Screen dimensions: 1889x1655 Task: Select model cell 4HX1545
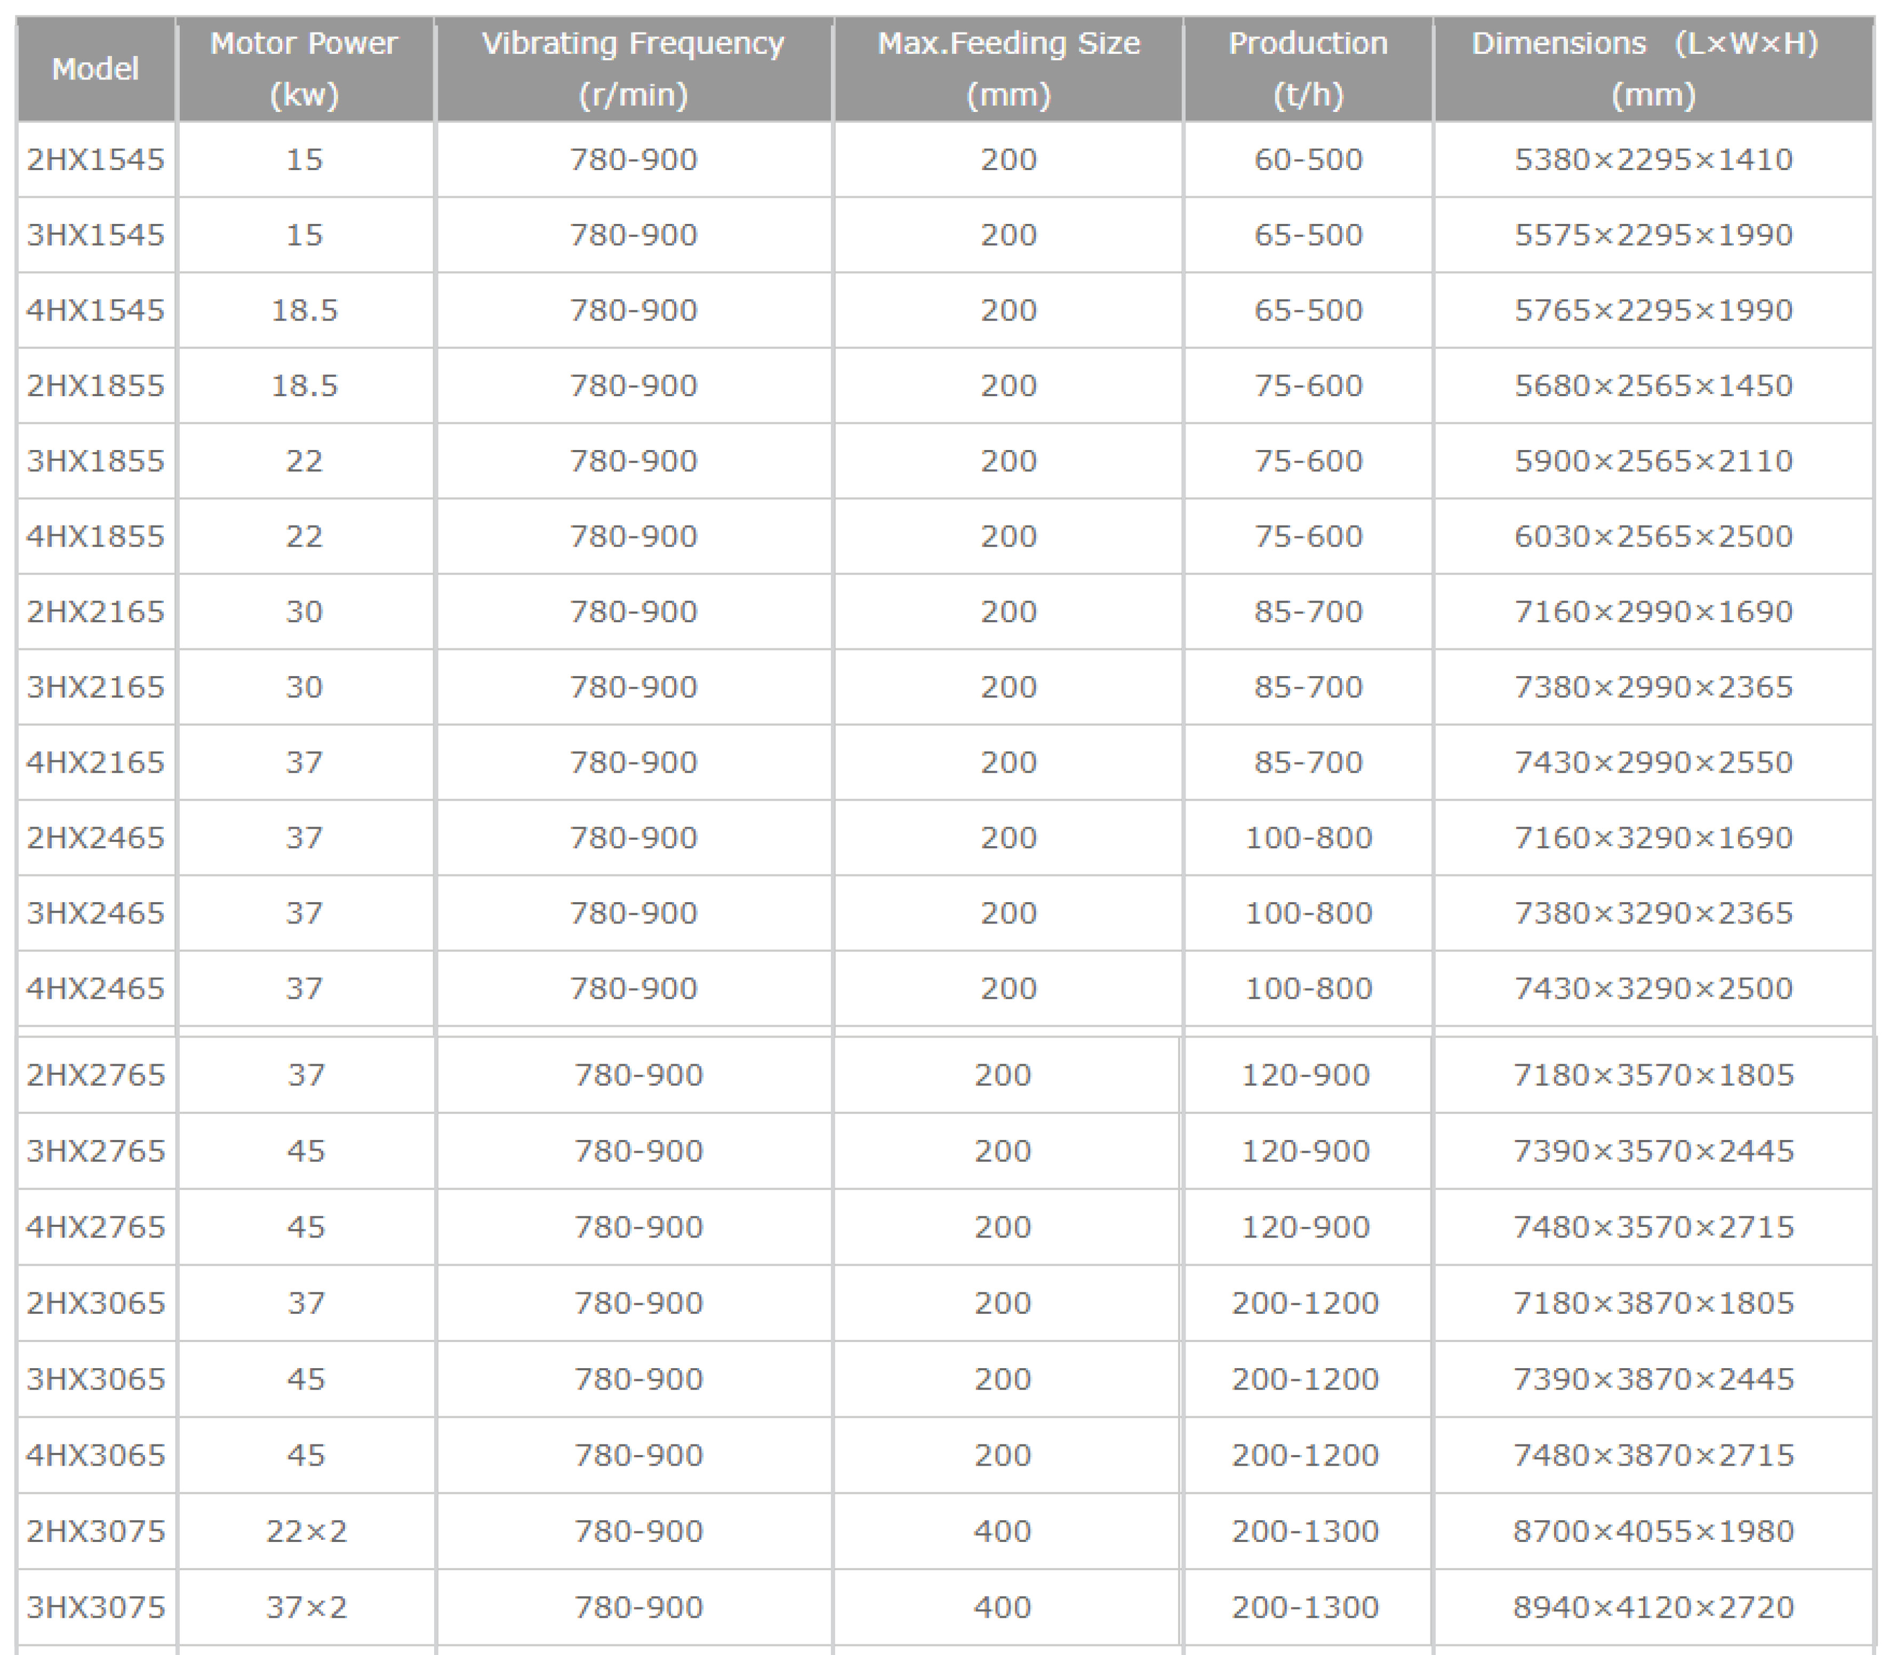tap(95, 310)
